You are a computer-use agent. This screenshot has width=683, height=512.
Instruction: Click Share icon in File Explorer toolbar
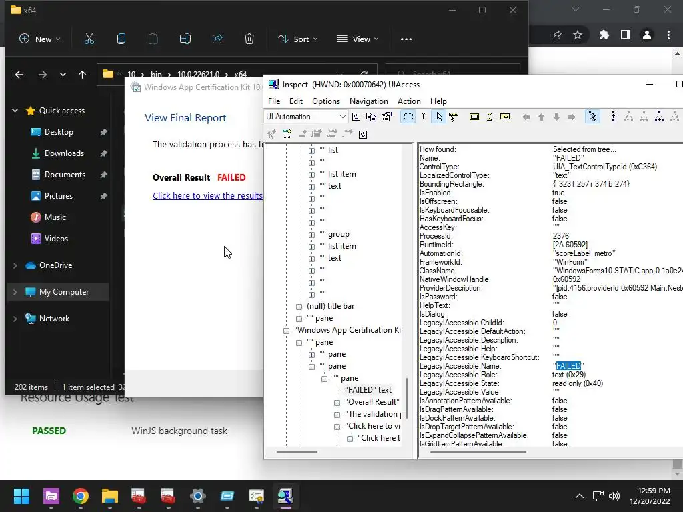click(217, 39)
